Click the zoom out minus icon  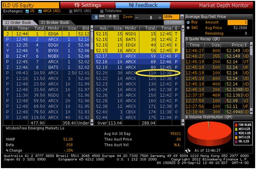(137, 18)
